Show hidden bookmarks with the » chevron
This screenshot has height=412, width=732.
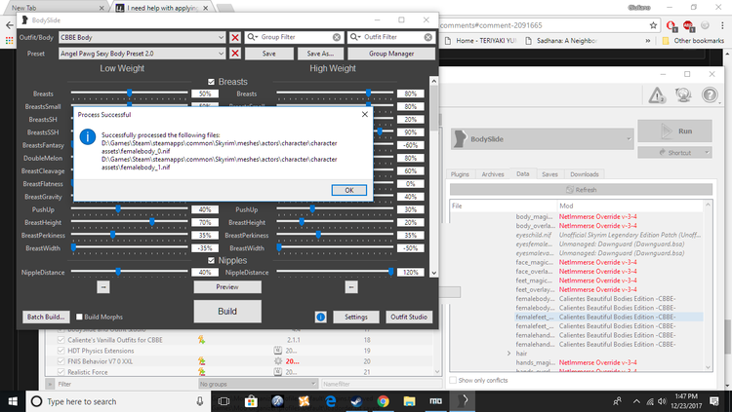[x=648, y=41]
